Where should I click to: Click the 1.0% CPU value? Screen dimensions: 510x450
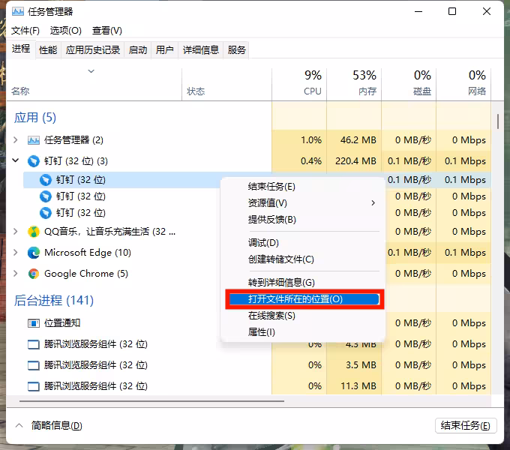pyautogui.click(x=311, y=140)
